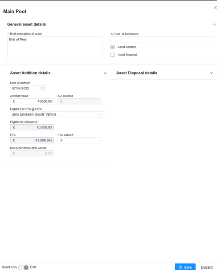Focus the Brief description of asset textbox
This screenshot has width=217, height=270.
point(54,47)
